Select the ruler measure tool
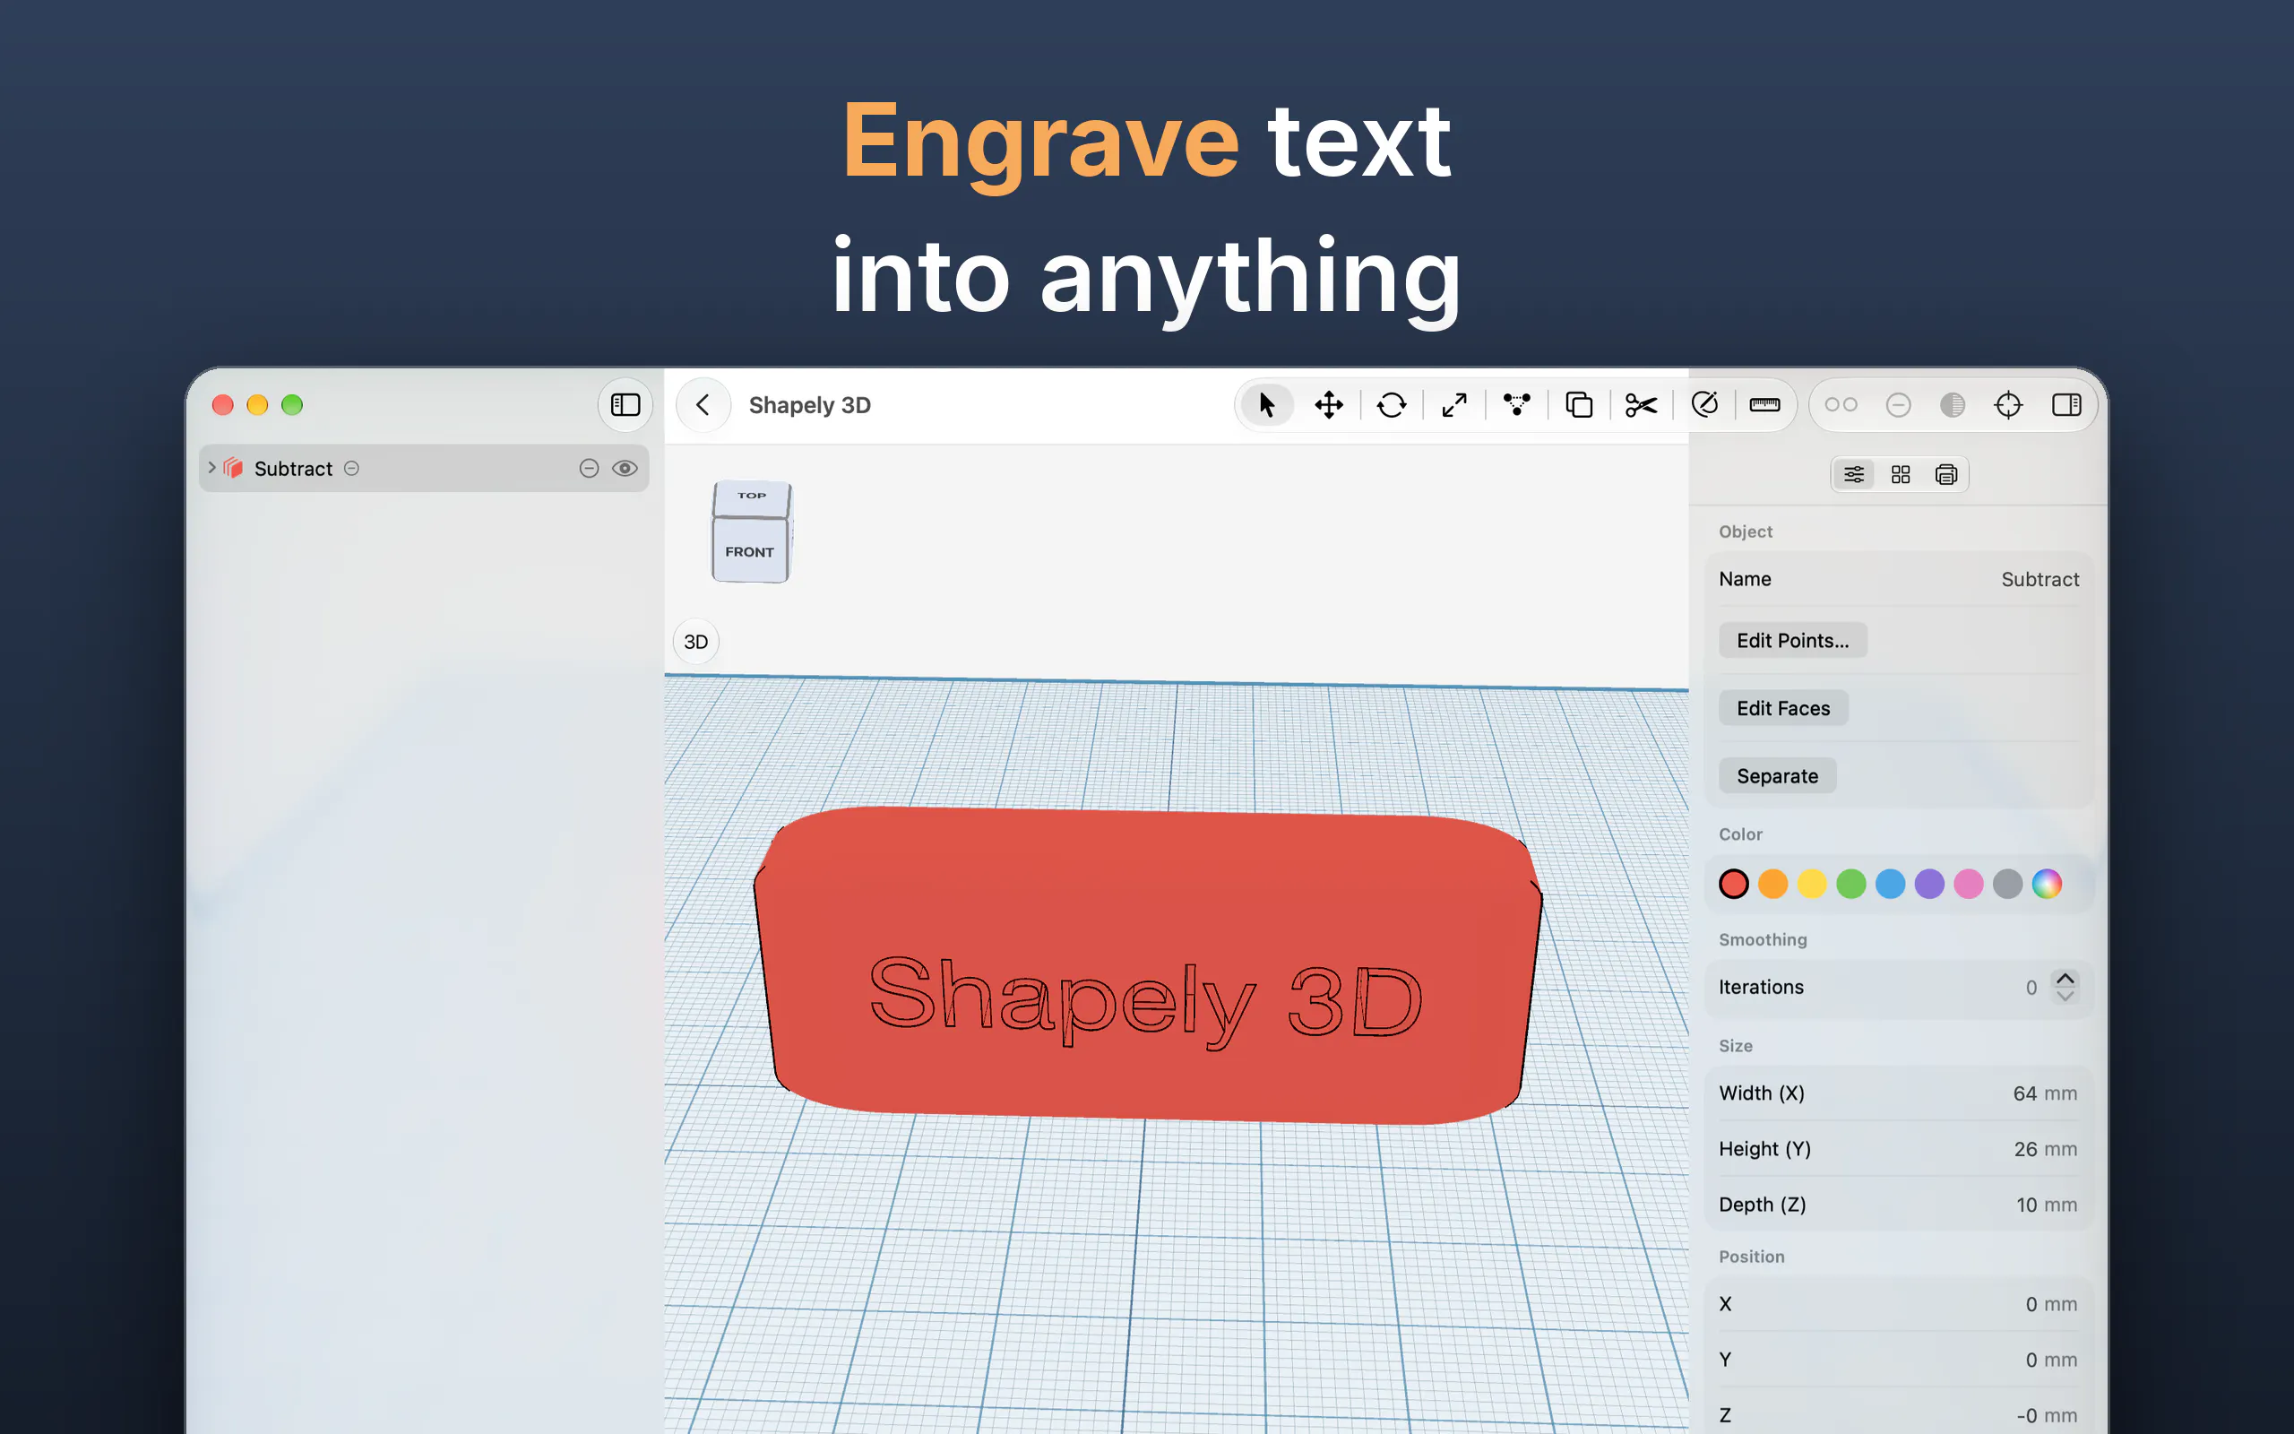This screenshot has width=2294, height=1434. [x=1765, y=405]
